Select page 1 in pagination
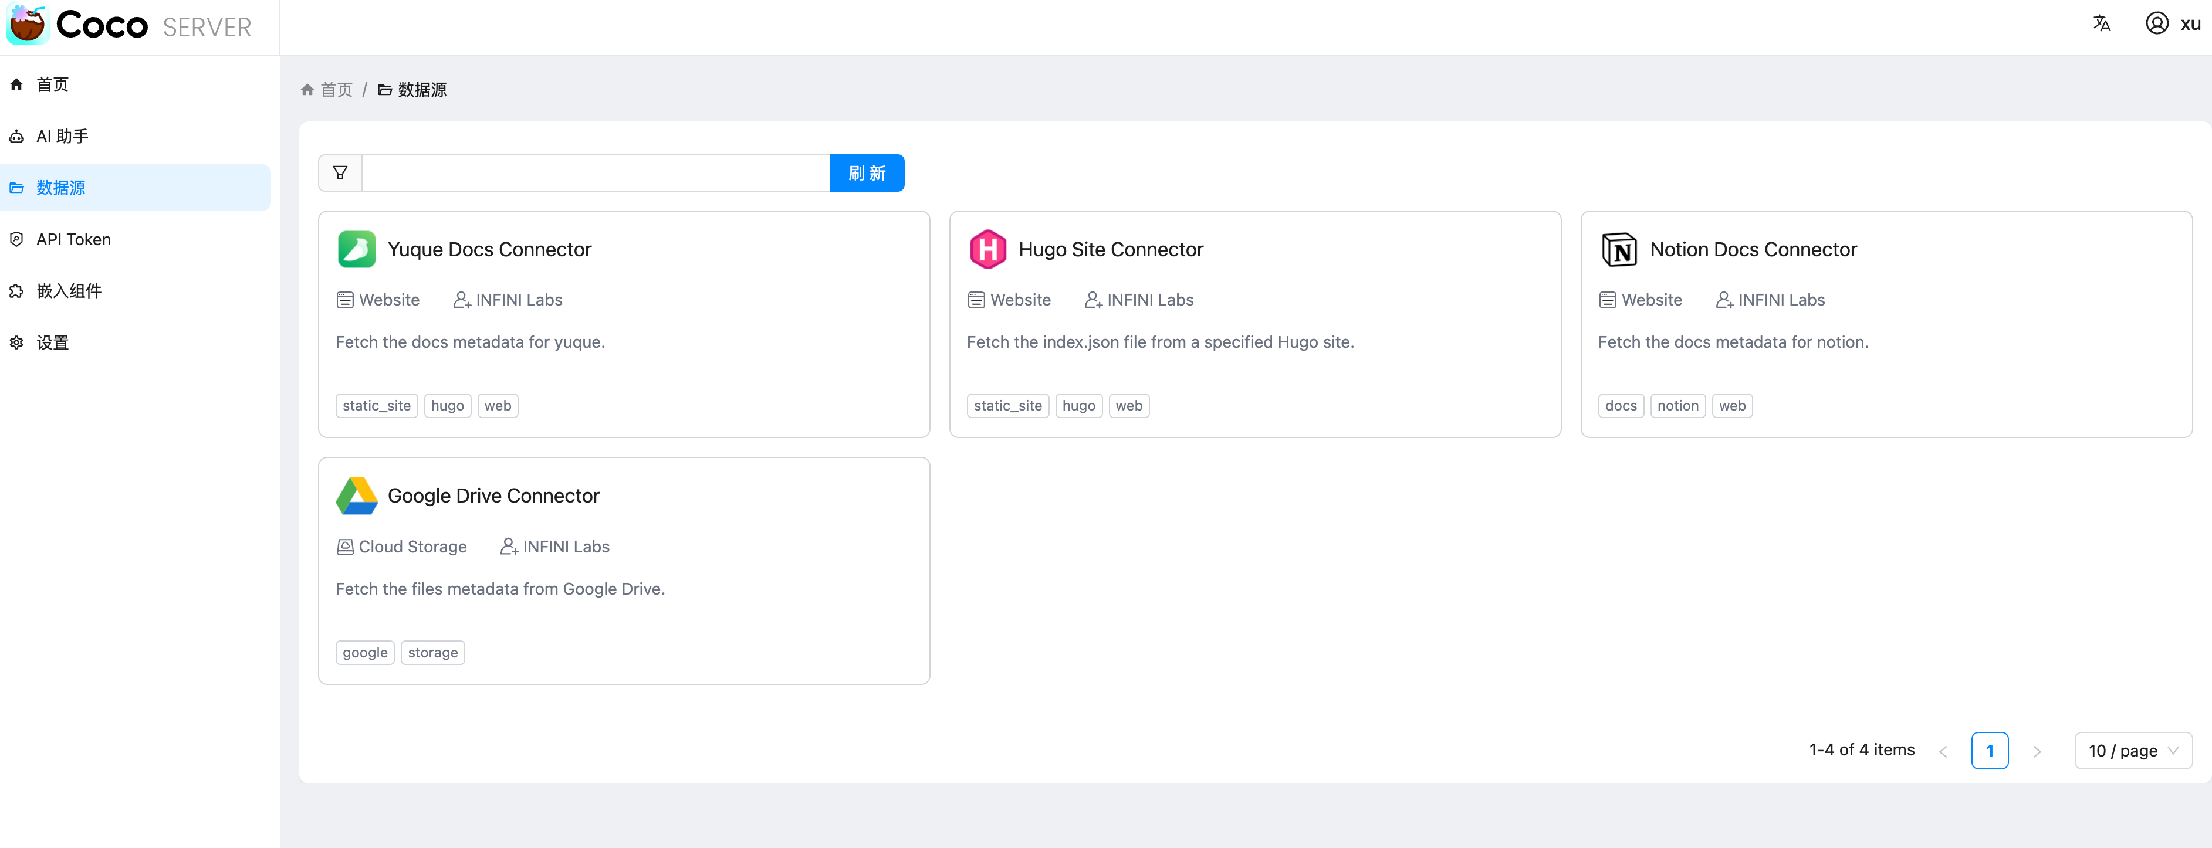Image resolution: width=2212 pixels, height=848 pixels. (1990, 751)
